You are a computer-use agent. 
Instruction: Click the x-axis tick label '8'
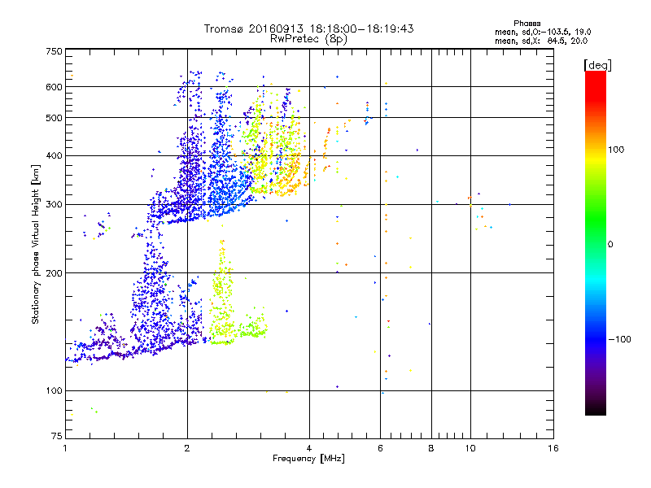431,448
